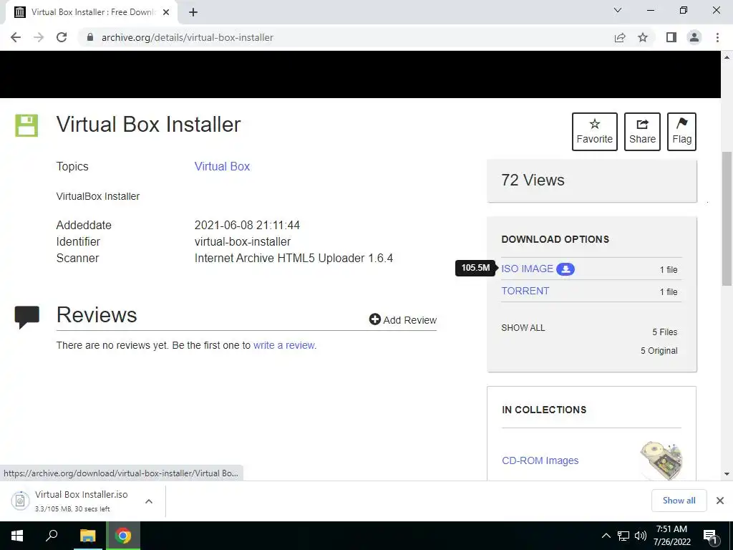733x550 pixels.
Task: Download the TORRENT file
Action: 525,291
